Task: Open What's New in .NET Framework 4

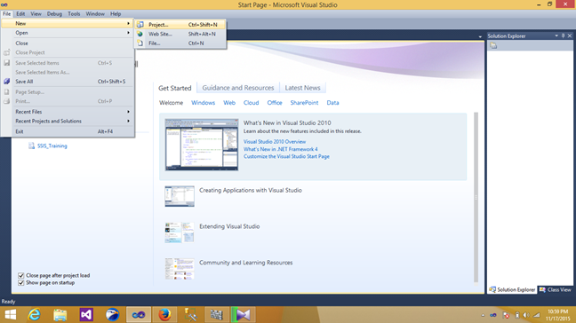Action: click(281, 149)
